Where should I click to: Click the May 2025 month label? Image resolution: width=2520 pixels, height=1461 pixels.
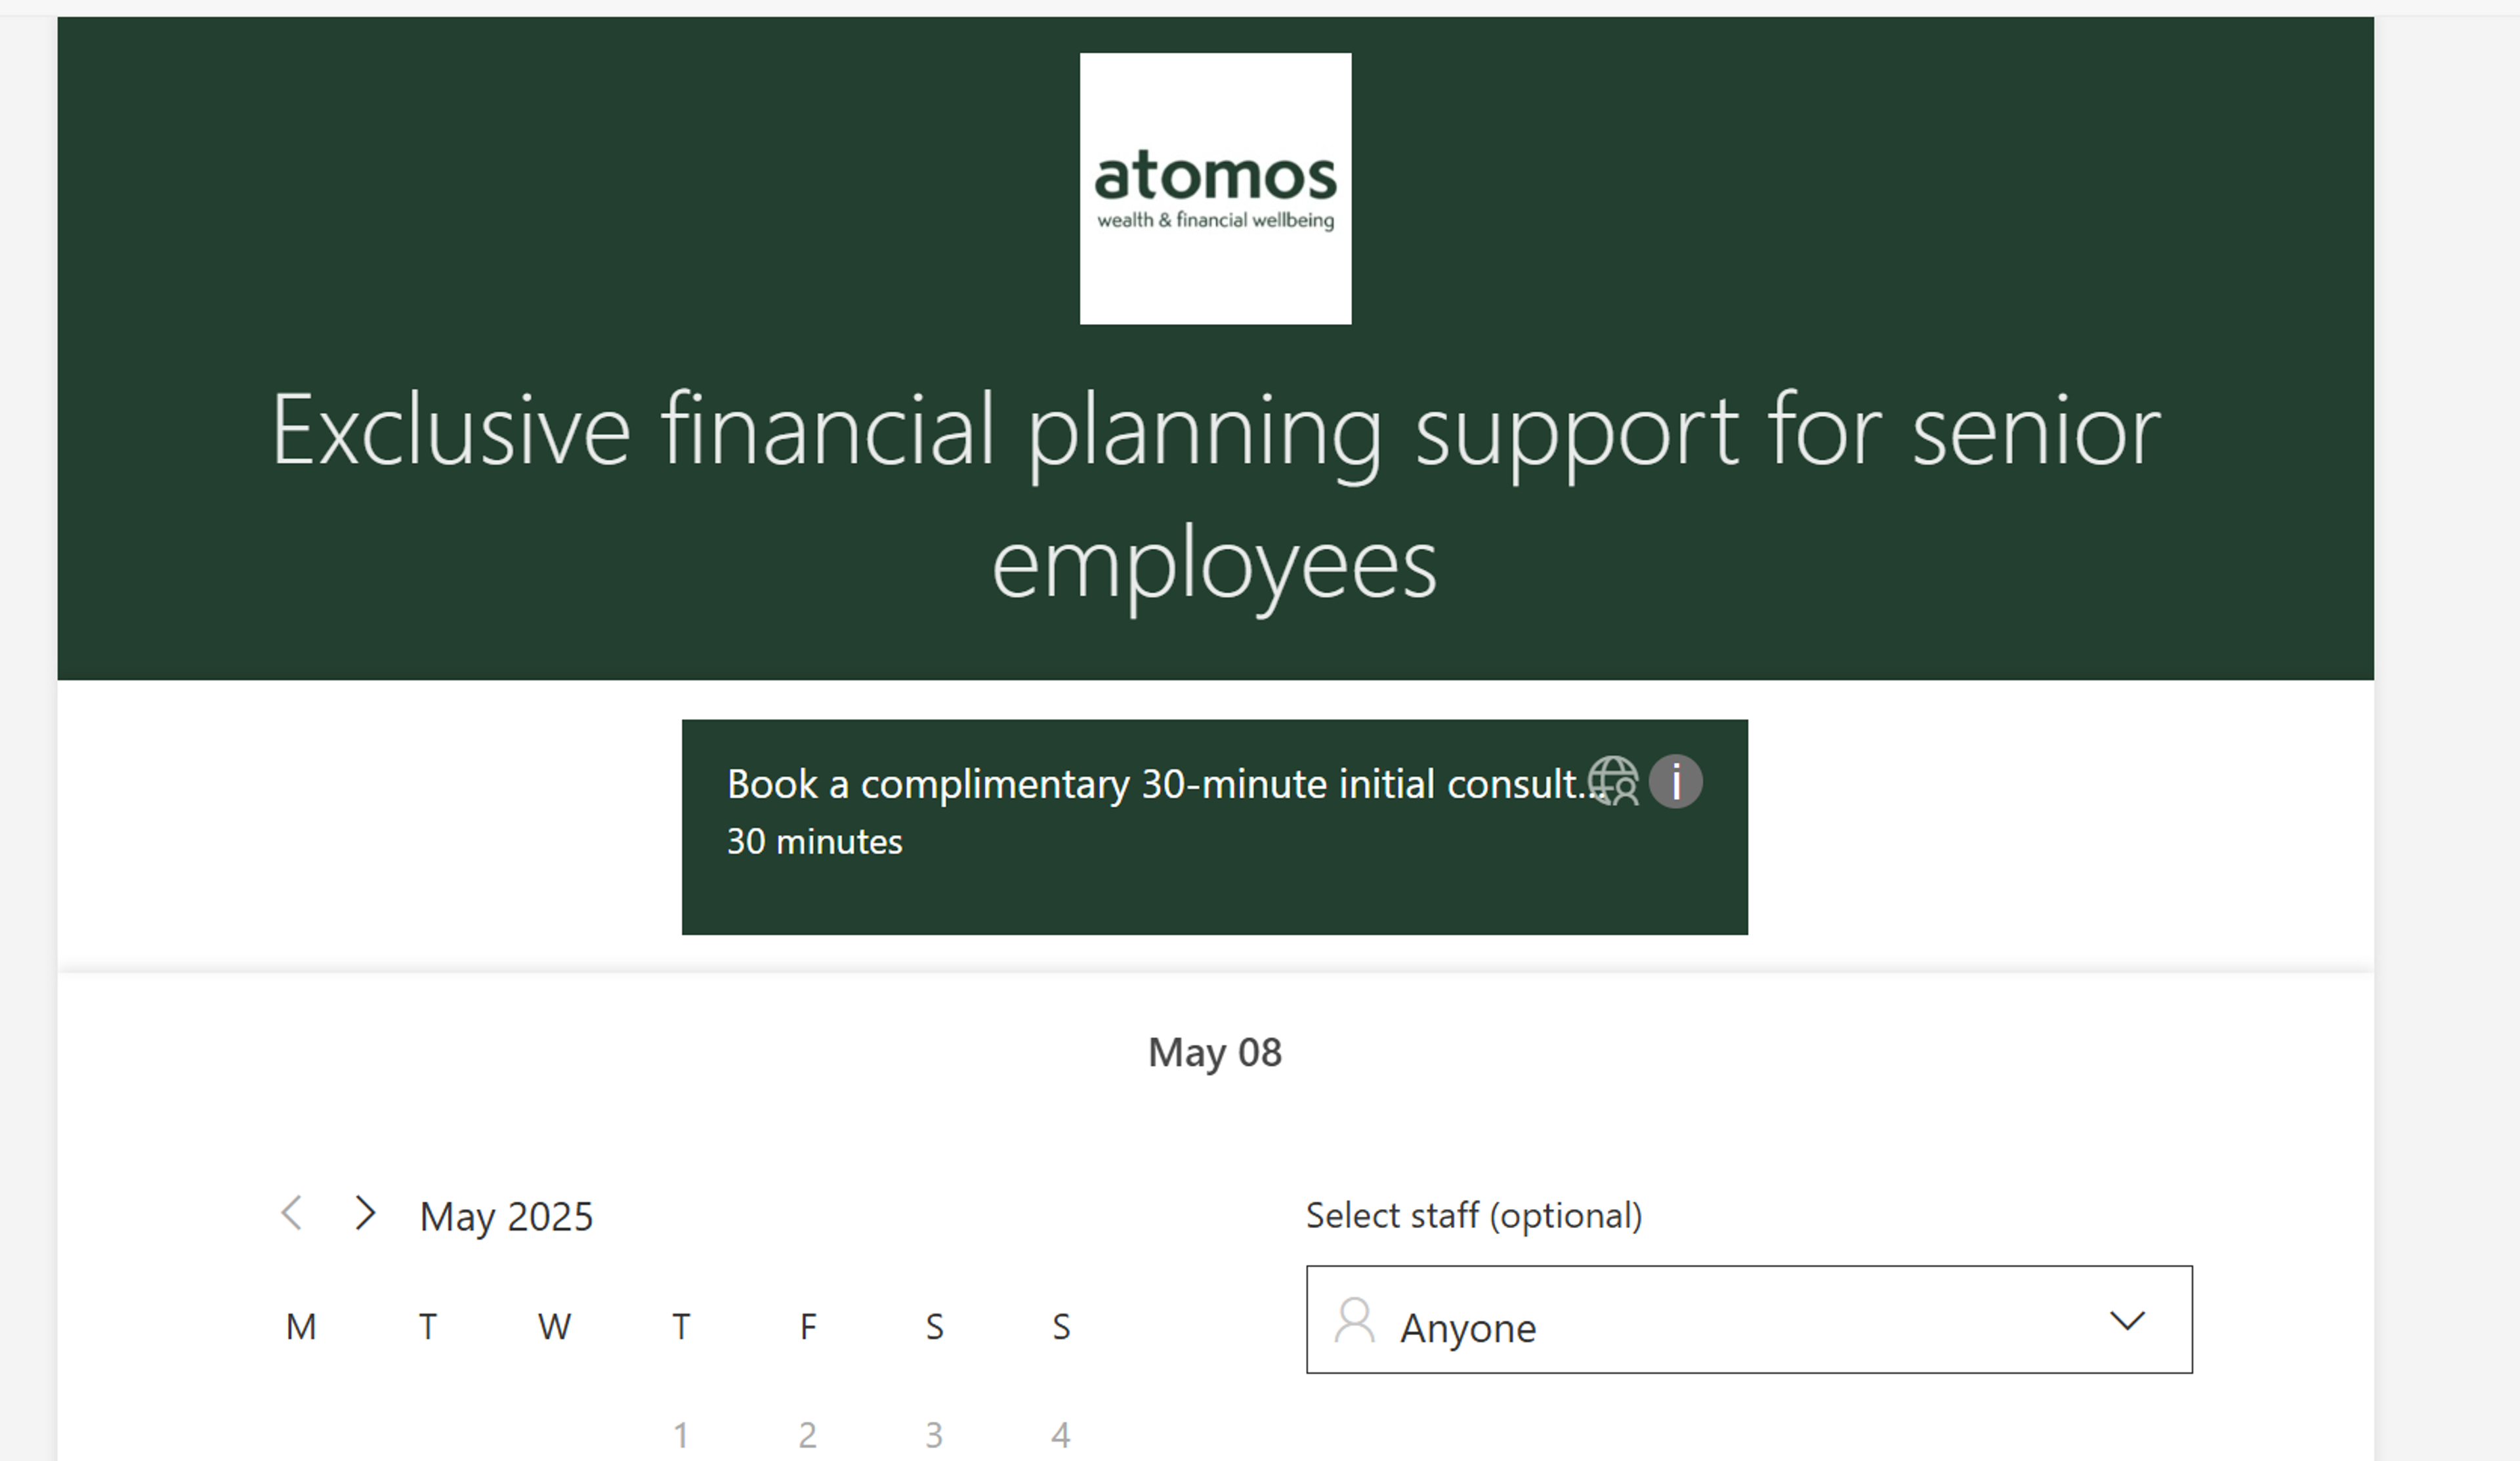point(506,1217)
